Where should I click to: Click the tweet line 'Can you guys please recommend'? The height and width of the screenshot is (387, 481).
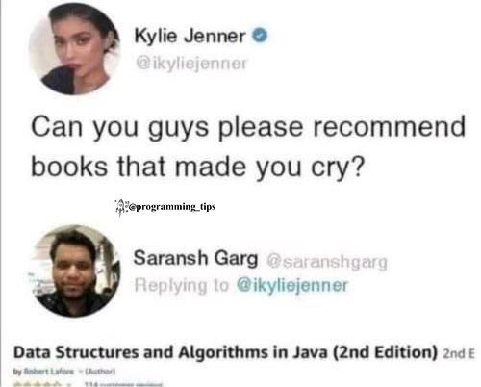tap(248, 128)
